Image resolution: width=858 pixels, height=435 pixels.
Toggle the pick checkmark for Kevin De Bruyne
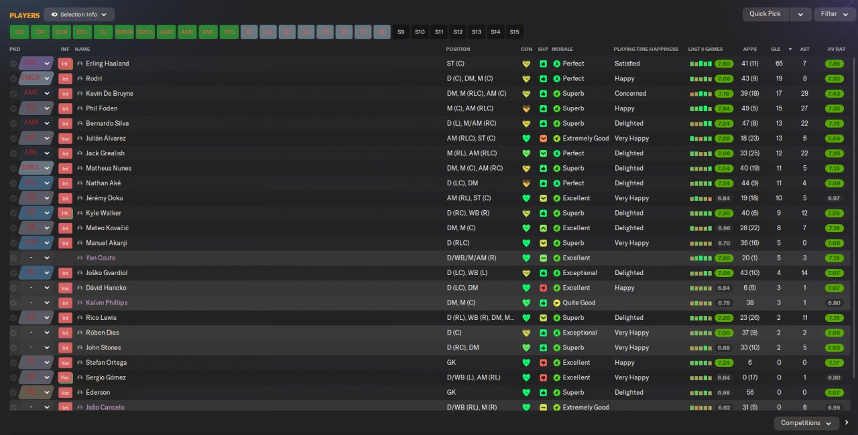13,94
